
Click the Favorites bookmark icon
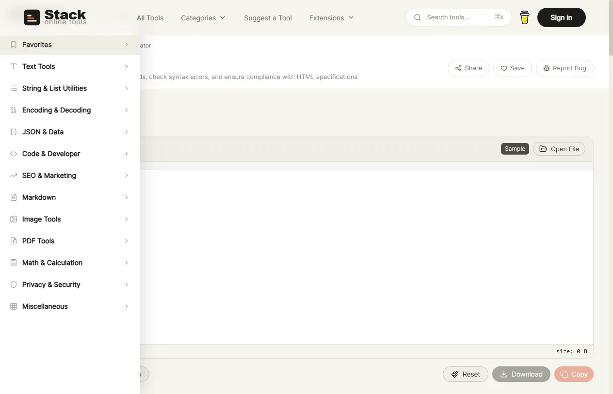click(14, 45)
